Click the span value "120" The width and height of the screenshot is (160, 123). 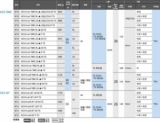(x=121, y=104)
